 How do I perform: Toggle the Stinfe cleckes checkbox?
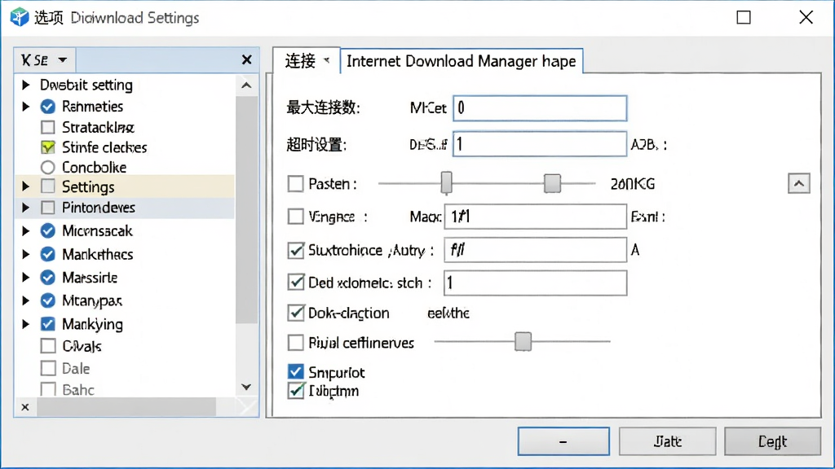(48, 147)
